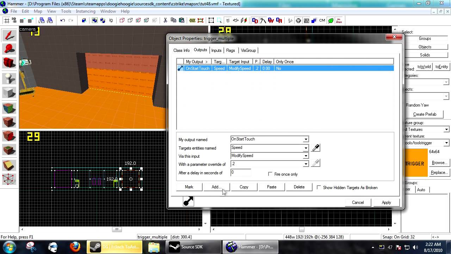
Task: Open the Via this input dropdown
Action: (305, 156)
